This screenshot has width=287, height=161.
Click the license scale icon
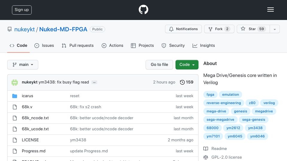tap(206, 157)
